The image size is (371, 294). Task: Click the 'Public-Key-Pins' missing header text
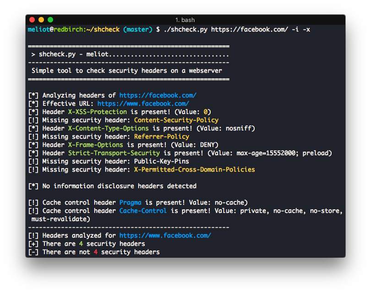[162, 161]
